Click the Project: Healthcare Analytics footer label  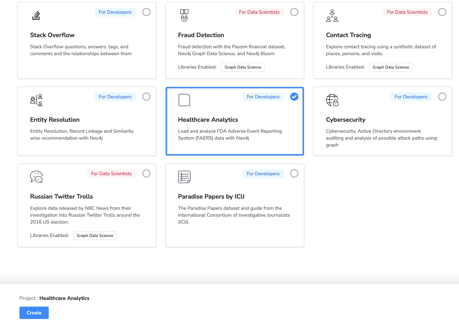(54, 298)
